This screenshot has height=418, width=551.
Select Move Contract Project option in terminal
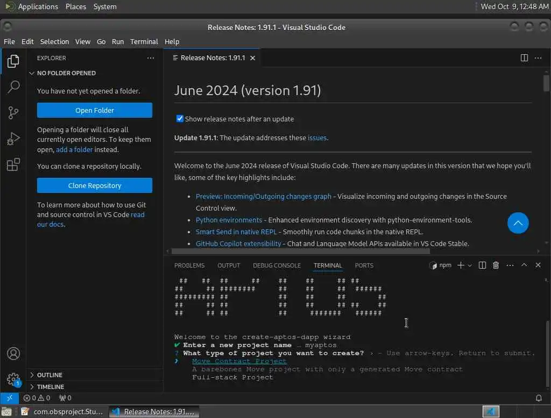pyautogui.click(x=239, y=361)
